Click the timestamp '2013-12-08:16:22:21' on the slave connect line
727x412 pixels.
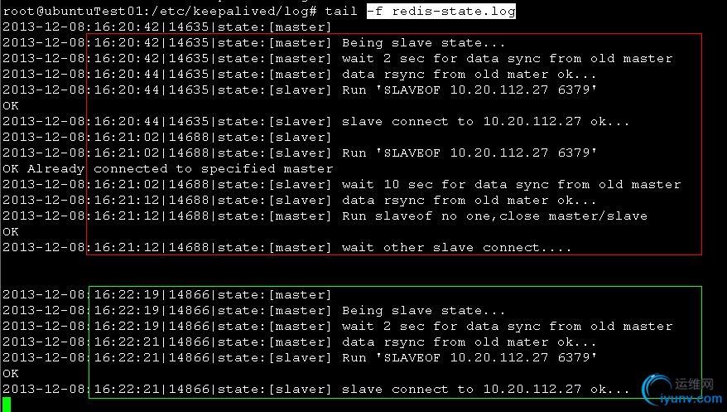pyautogui.click(x=80, y=390)
